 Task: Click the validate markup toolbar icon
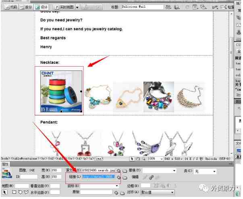click(215, 7)
